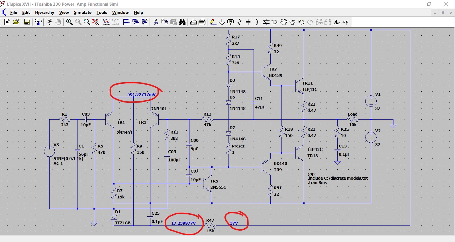Tile windows horizontally icon
The width and height of the screenshot is (455, 242).
tap(127, 22)
